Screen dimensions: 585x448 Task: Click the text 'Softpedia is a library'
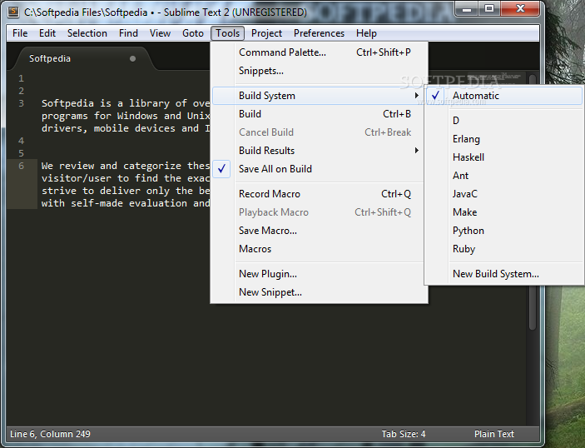tap(106, 103)
